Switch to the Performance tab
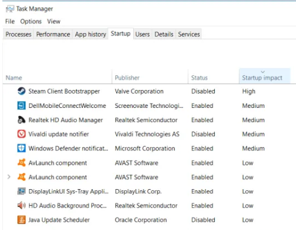The height and width of the screenshot is (230, 296). [x=53, y=34]
